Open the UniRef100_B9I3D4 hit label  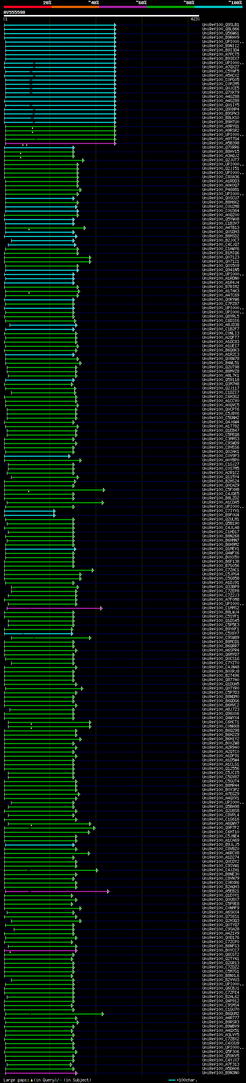[221, 50]
